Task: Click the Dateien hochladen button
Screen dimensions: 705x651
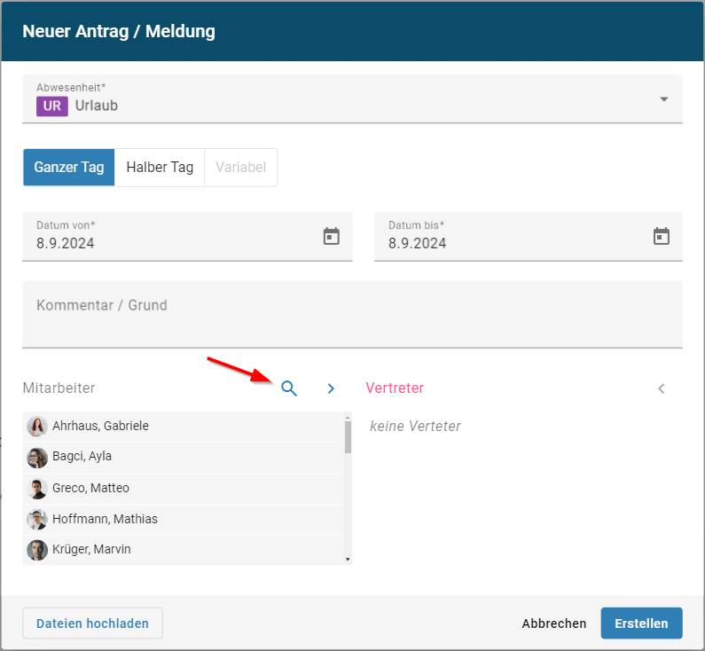Action: (92, 624)
